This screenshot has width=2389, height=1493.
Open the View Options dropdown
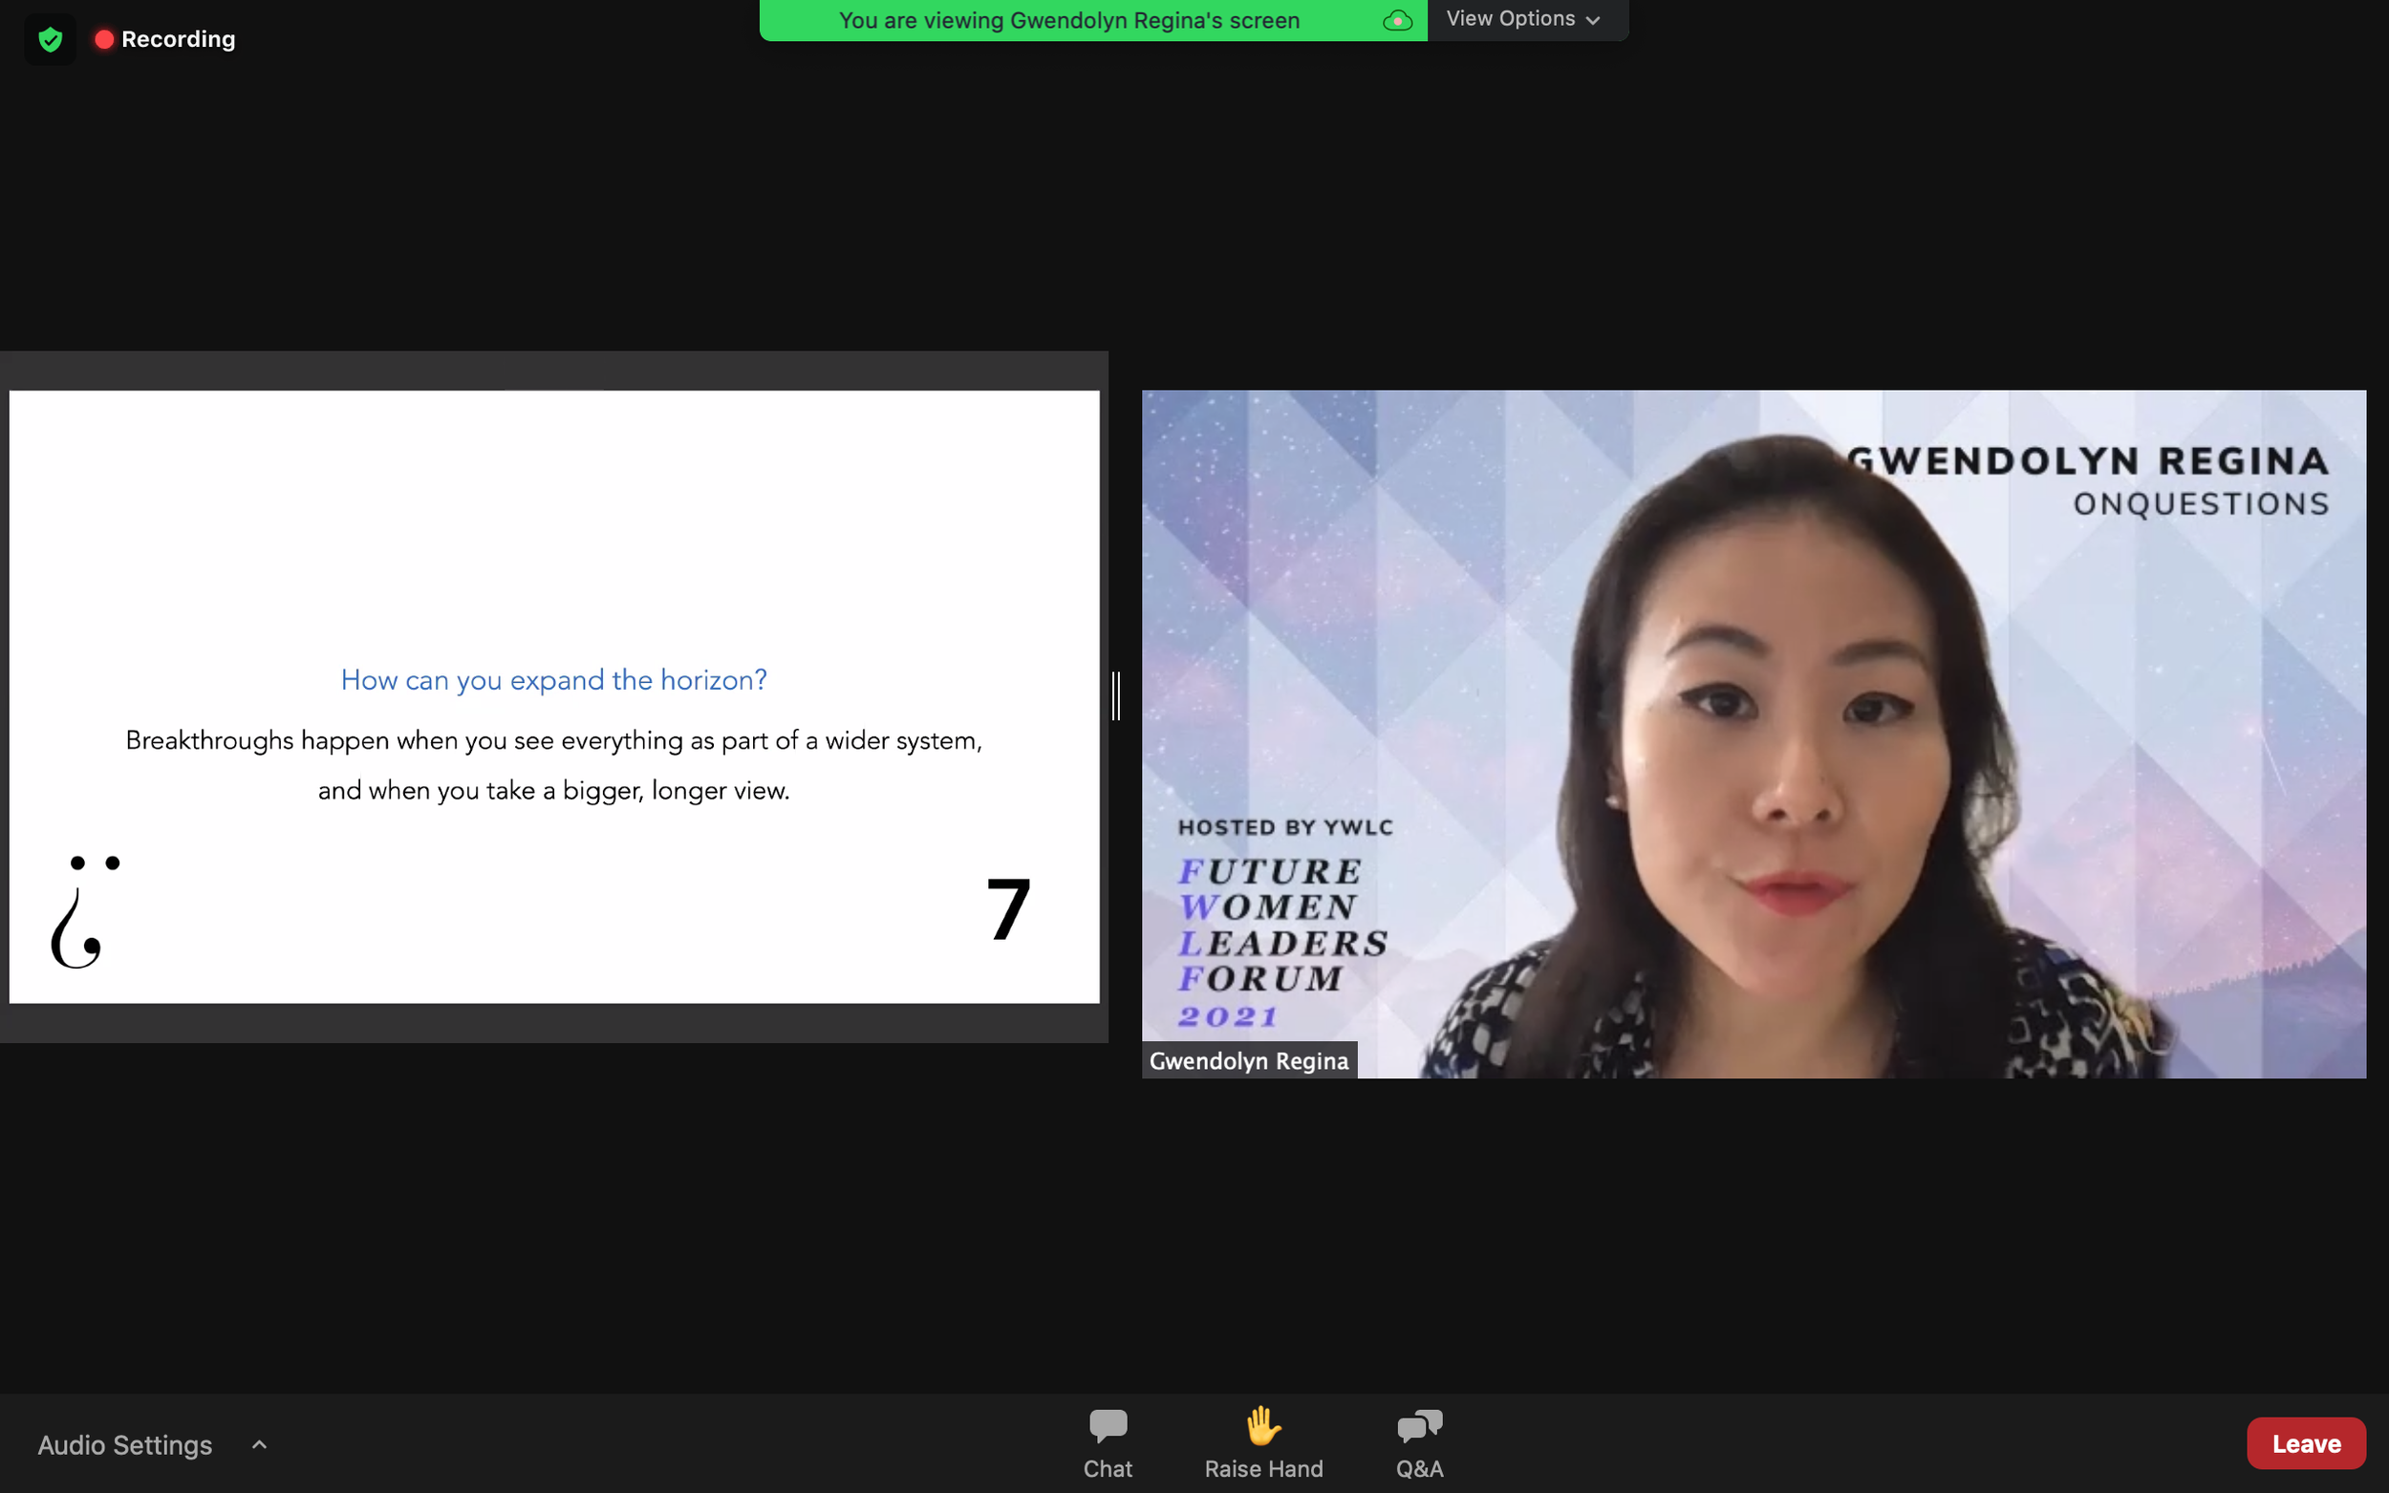[x=1522, y=20]
